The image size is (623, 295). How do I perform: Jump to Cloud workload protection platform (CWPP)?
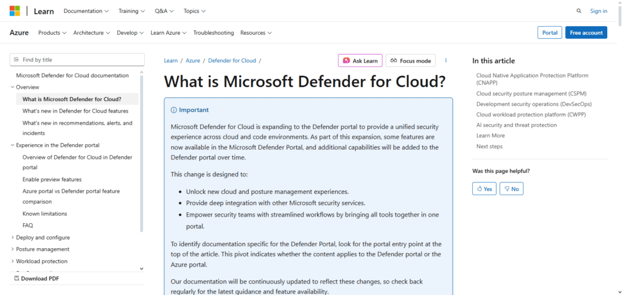(x=531, y=114)
